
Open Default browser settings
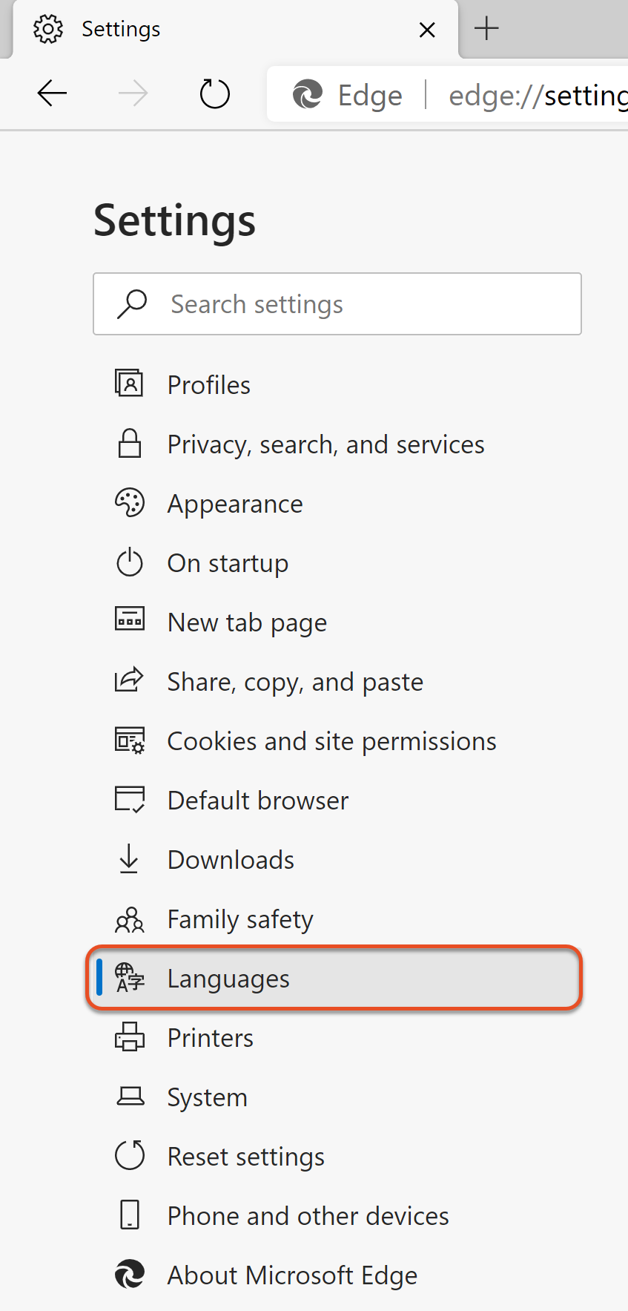point(257,801)
